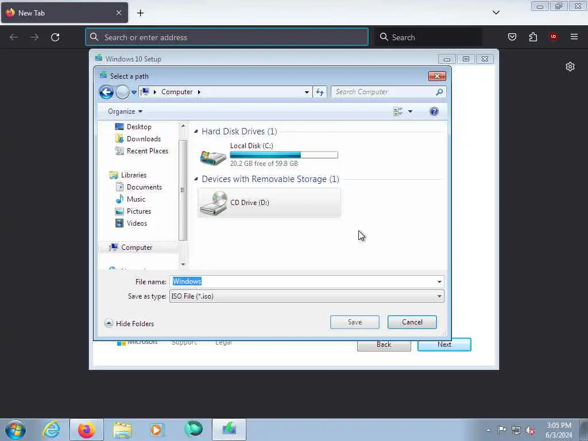Click the forward navigation arrow in the dialog
Image resolution: width=588 pixels, height=441 pixels.
pos(122,92)
